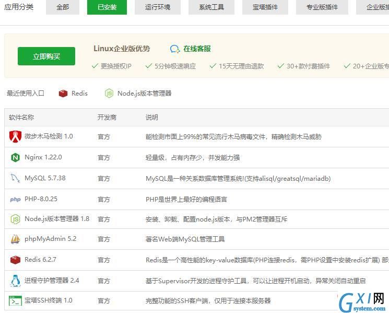389x313 pixels.
Task: Click the 说明 column header
Action: (x=152, y=118)
